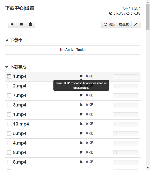Click the 下载中心|设置 title link
This screenshot has width=150, height=170.
[20, 8]
